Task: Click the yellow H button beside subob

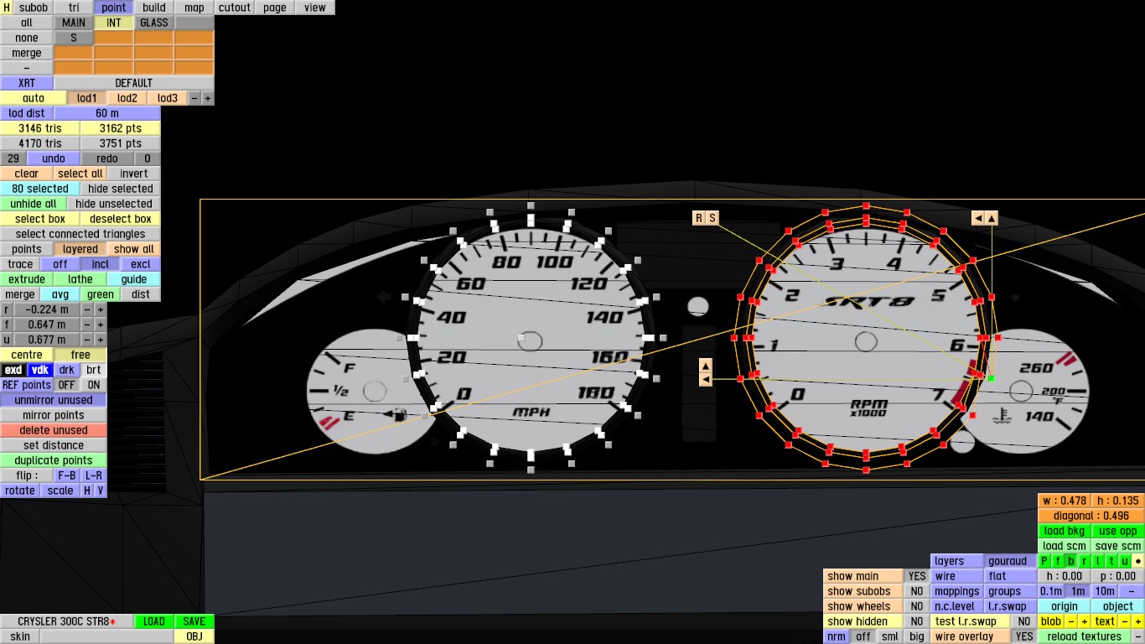Action: tap(7, 8)
